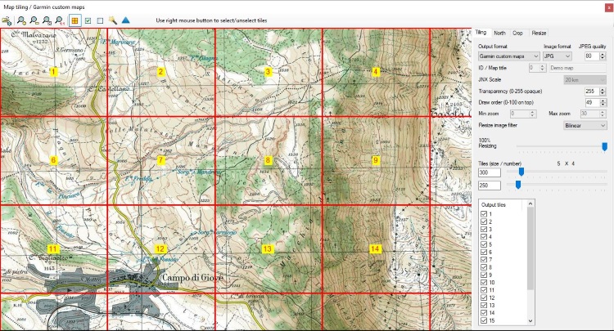This screenshot has height=331, width=614.
Task: Switch to the North tab
Action: pos(499,33)
